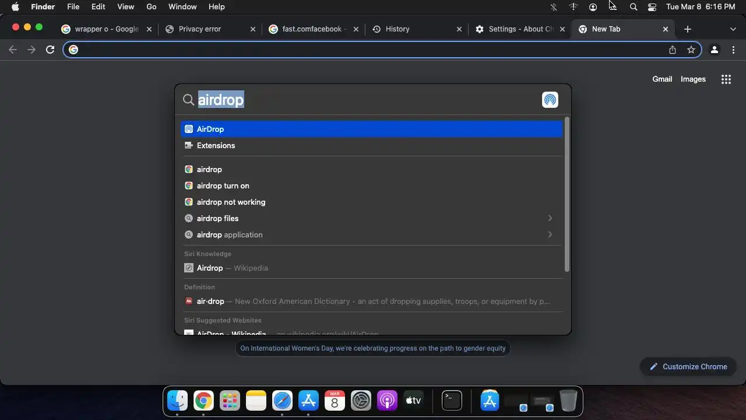This screenshot has height=420, width=746.
Task: Open the Airdrop Wikipedia Siri Knowledge result
Action: (x=371, y=268)
